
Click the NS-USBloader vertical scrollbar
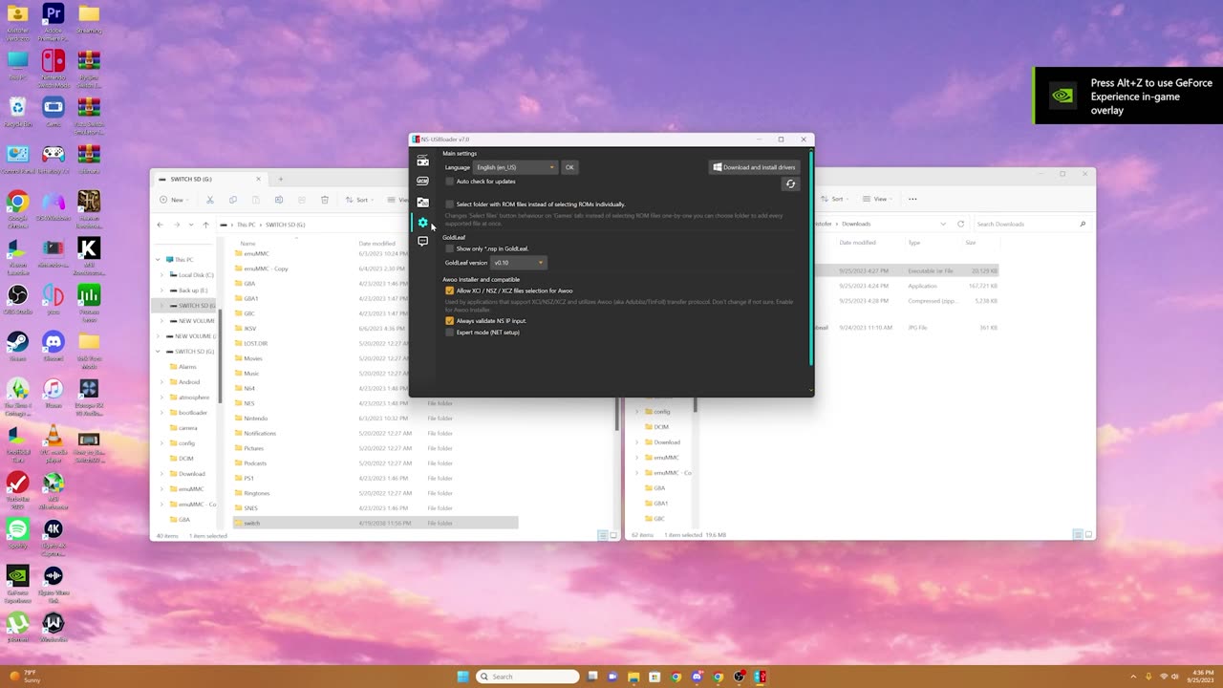811,258
